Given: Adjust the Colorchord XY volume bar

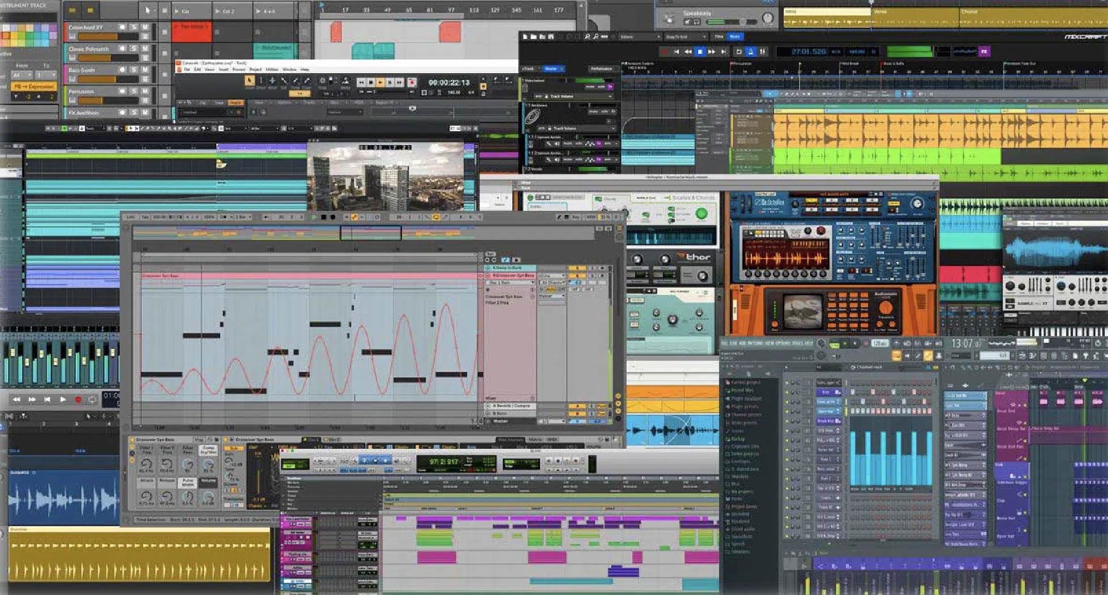Looking at the screenshot, I should [108, 36].
